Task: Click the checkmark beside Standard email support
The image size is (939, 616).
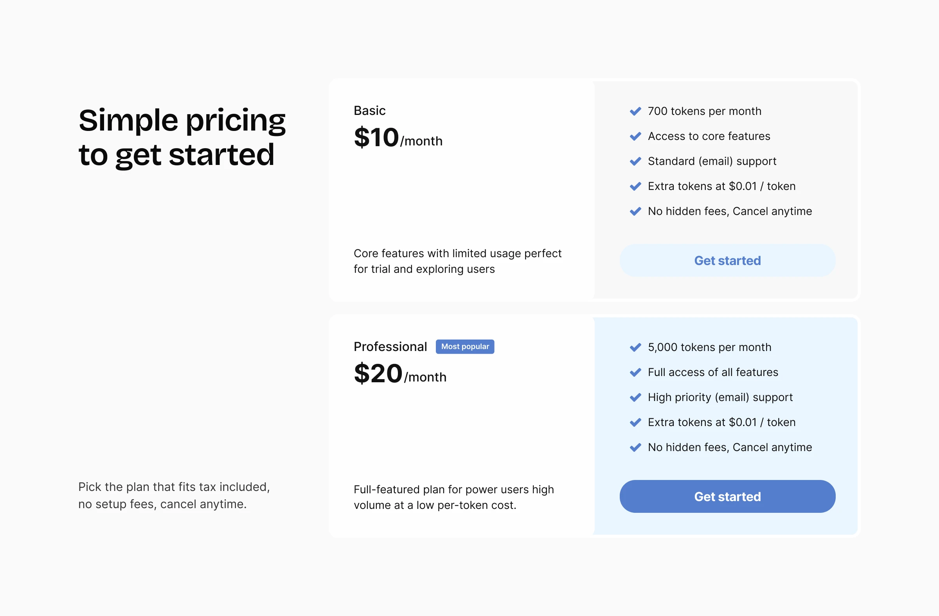Action: (635, 161)
